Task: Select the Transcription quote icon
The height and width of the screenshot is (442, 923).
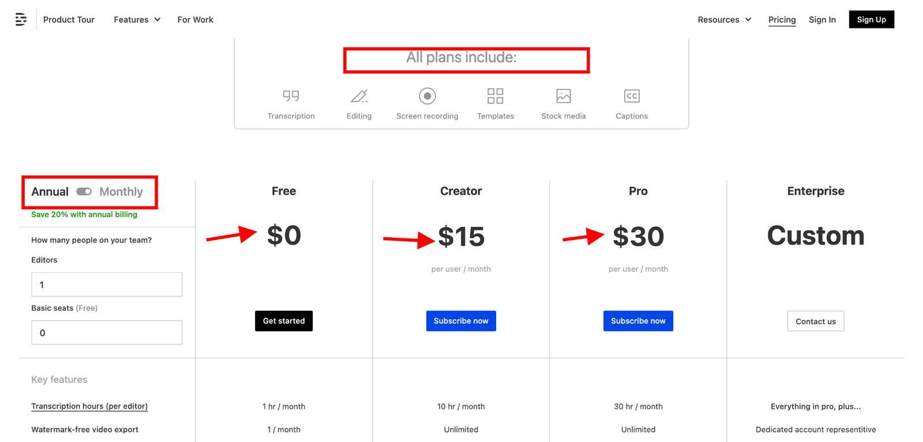Action: coord(291,96)
